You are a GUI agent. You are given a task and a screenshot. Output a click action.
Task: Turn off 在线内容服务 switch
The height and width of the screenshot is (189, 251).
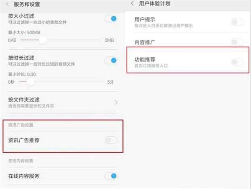(111, 176)
